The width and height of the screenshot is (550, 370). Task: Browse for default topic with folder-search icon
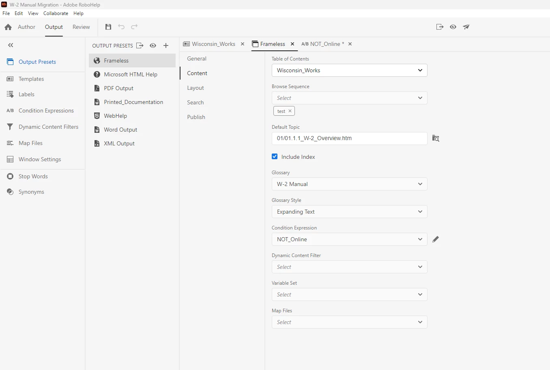[x=436, y=138]
